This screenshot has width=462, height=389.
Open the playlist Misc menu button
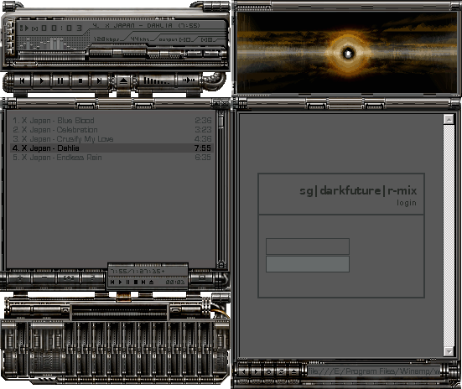pos(92,277)
